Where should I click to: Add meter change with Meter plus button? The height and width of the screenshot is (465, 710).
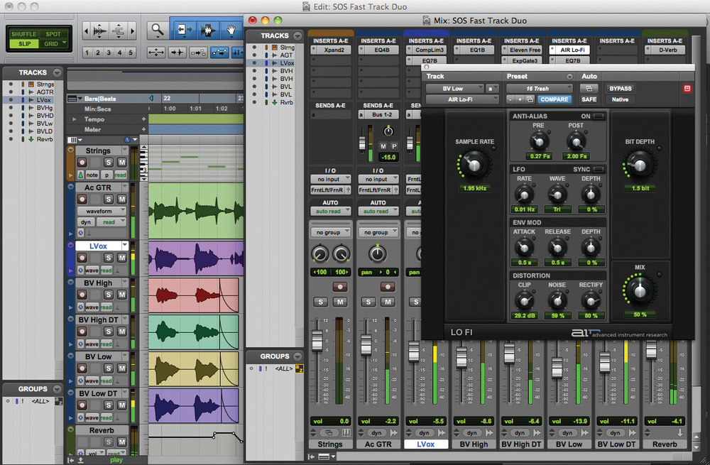(143, 129)
